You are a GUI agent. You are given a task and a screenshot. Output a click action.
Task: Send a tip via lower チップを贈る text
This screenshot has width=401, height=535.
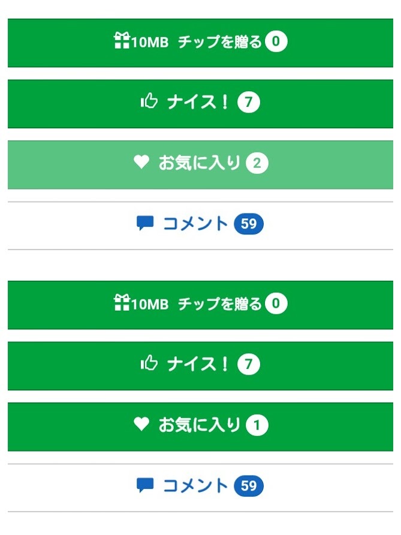click(220, 305)
